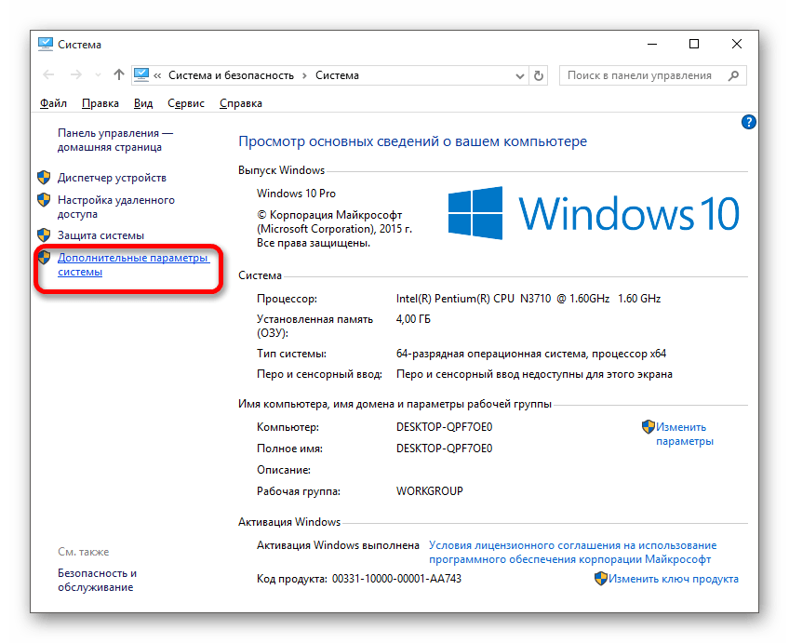Click Изменить параметры link
This screenshot has width=789, height=643.
coord(685,435)
